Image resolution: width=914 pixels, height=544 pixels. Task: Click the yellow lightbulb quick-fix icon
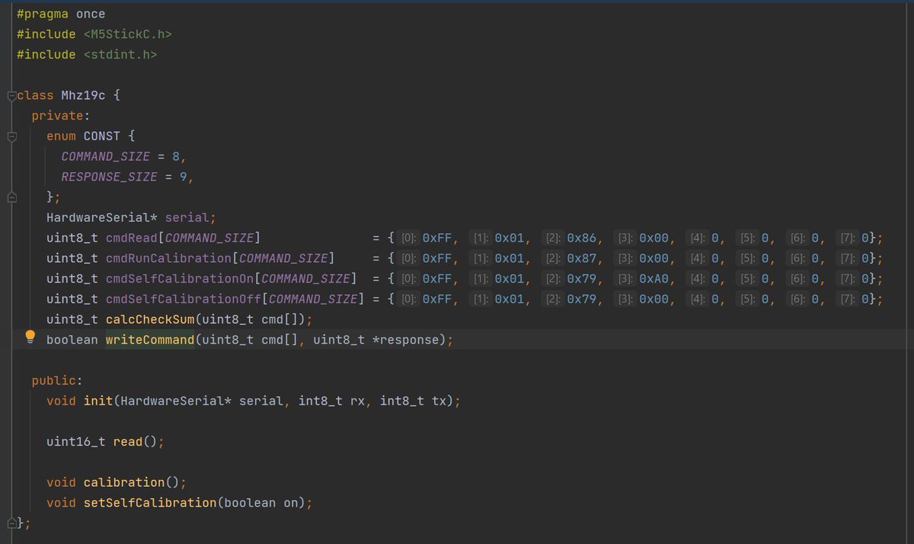(30, 336)
